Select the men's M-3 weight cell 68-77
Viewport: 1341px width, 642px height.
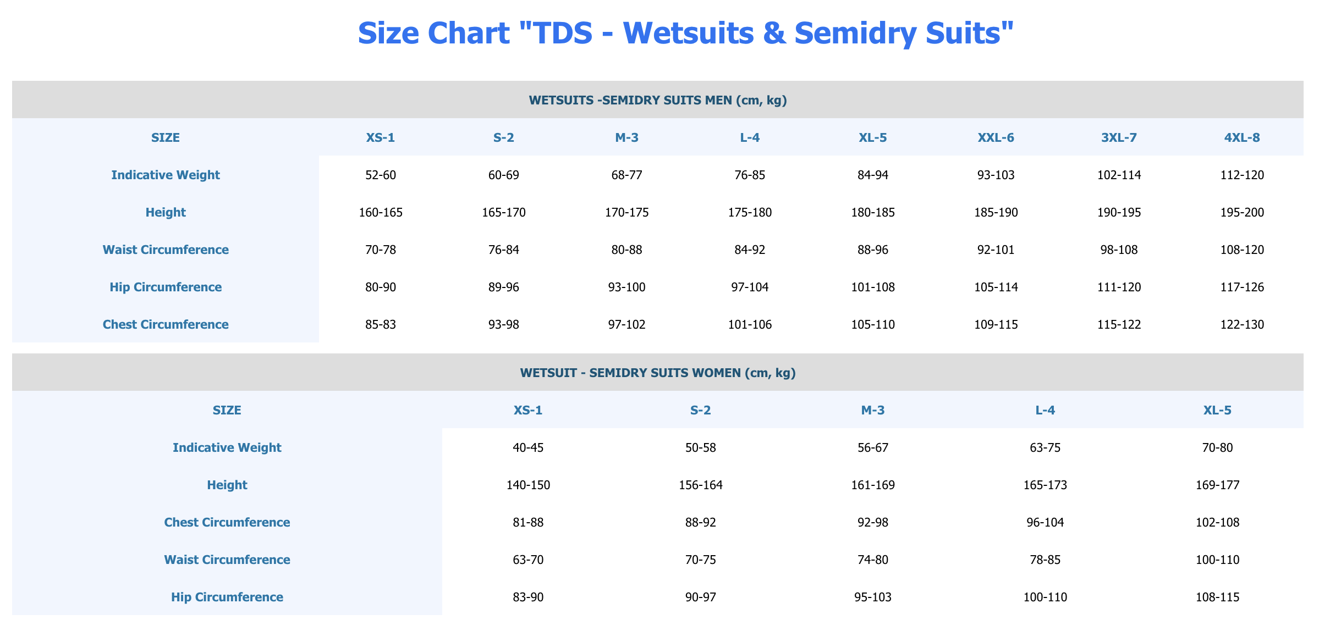(x=626, y=175)
